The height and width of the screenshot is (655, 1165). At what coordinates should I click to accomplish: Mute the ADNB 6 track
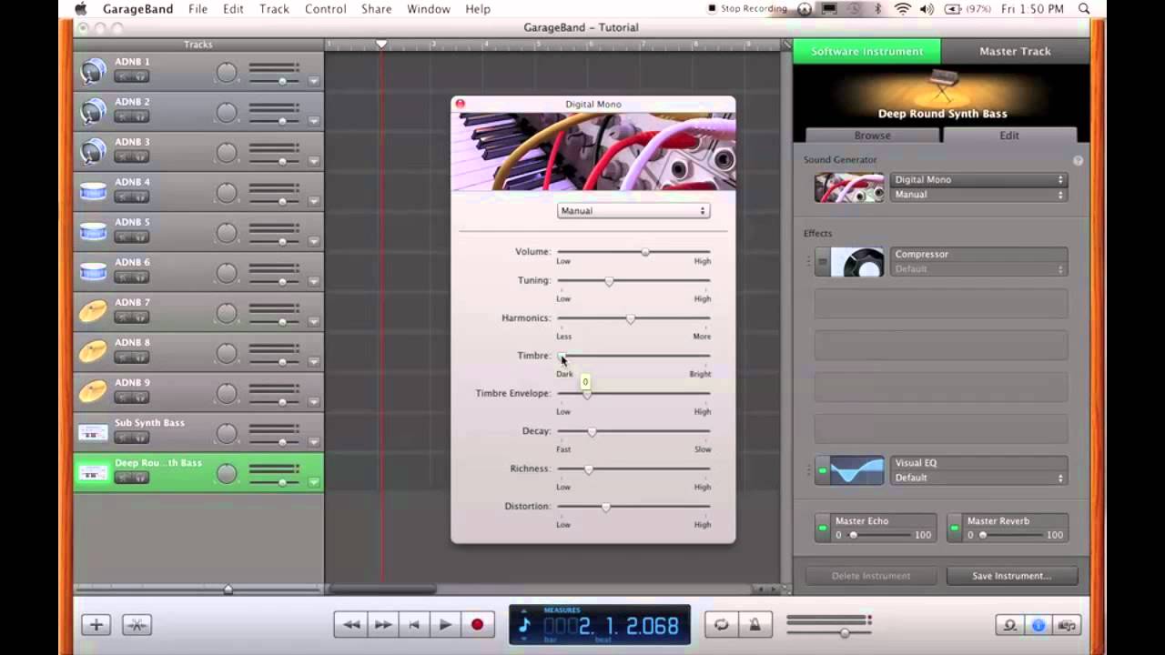[123, 277]
